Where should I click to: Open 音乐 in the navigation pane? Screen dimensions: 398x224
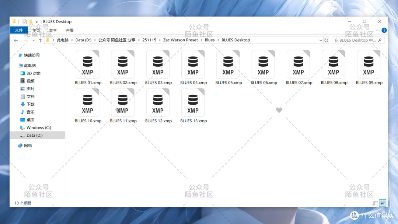[30, 112]
